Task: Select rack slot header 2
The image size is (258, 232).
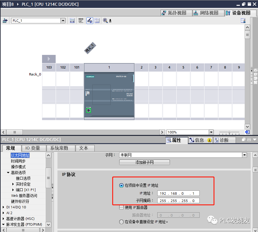Action: coord(142,67)
